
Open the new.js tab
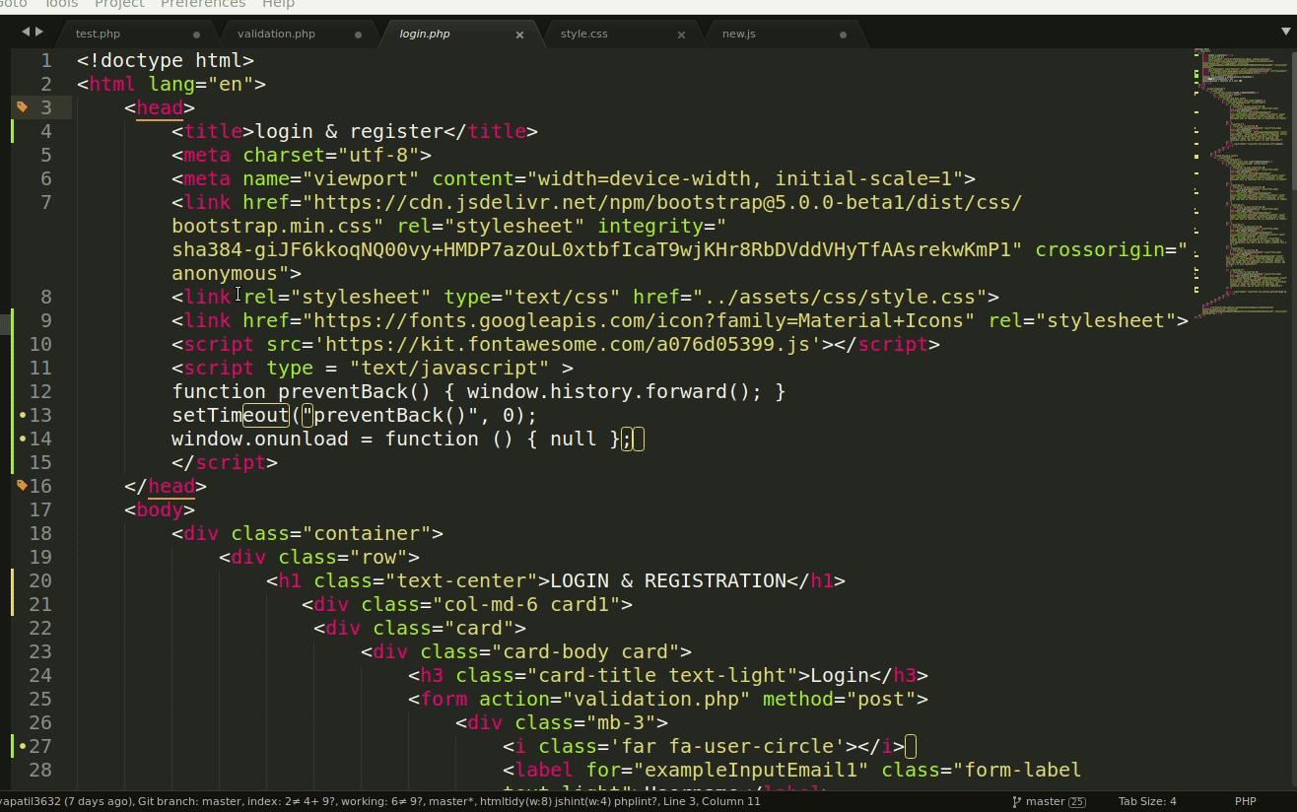coord(739,34)
